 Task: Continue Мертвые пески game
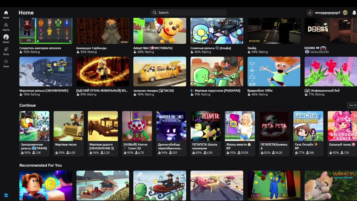point(69,133)
